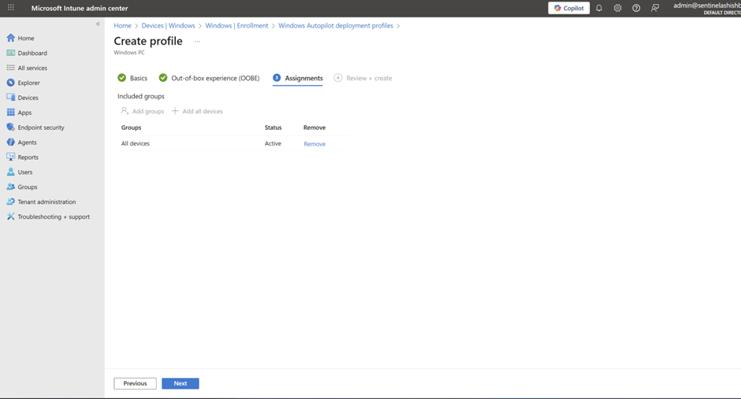Open Troubleshooting + support
741x399 pixels.
(x=54, y=216)
